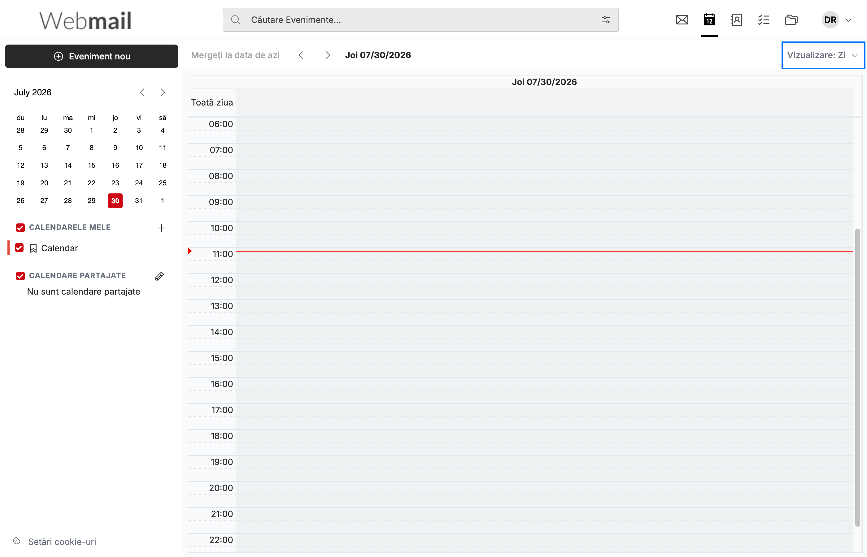
Task: Toggle the Calendar visibility checkbox
Action: pyautogui.click(x=19, y=248)
